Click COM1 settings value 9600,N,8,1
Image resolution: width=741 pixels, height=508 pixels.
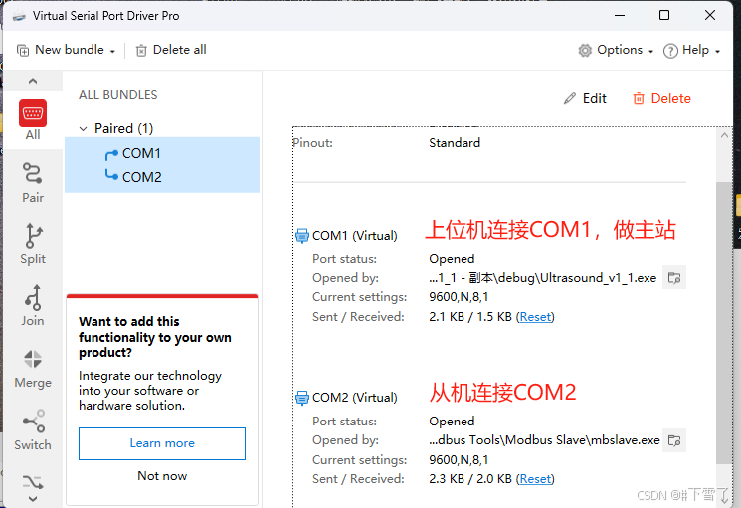(x=459, y=297)
